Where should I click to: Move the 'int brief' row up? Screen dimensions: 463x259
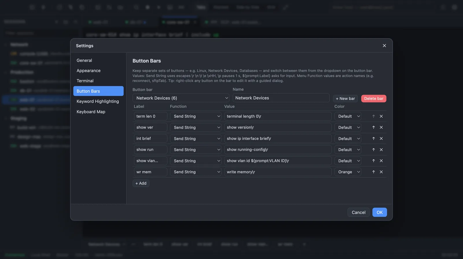[374, 138]
